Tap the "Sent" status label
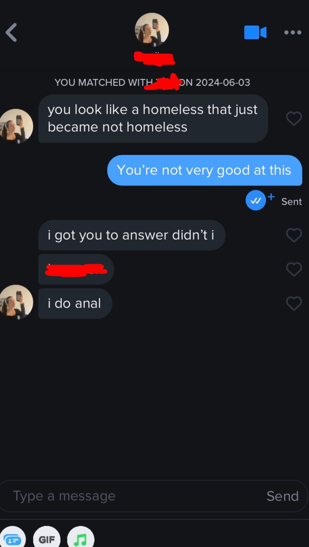 point(291,202)
